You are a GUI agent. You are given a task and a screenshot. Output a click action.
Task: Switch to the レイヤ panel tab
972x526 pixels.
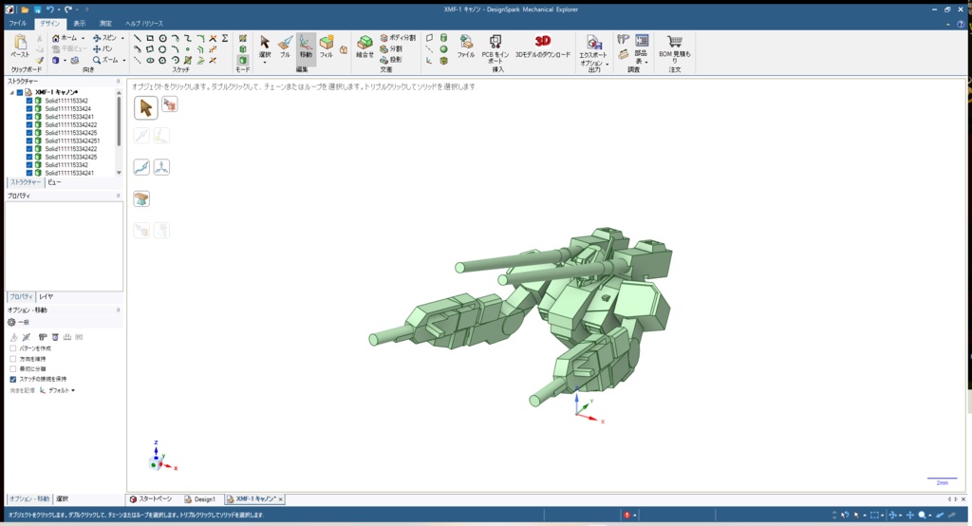point(46,296)
